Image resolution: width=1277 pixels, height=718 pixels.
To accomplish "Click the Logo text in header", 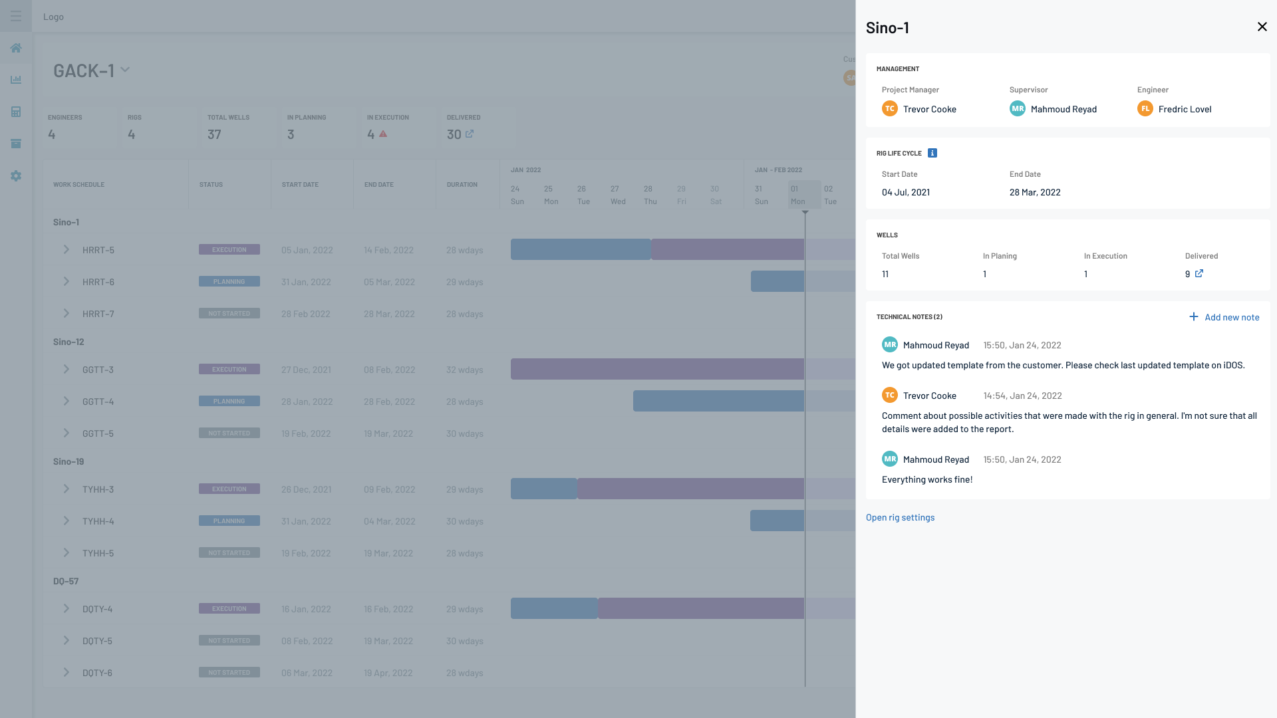I will (x=54, y=17).
